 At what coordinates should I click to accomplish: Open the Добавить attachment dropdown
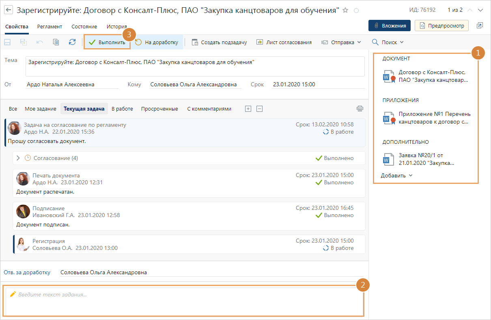tap(396, 175)
